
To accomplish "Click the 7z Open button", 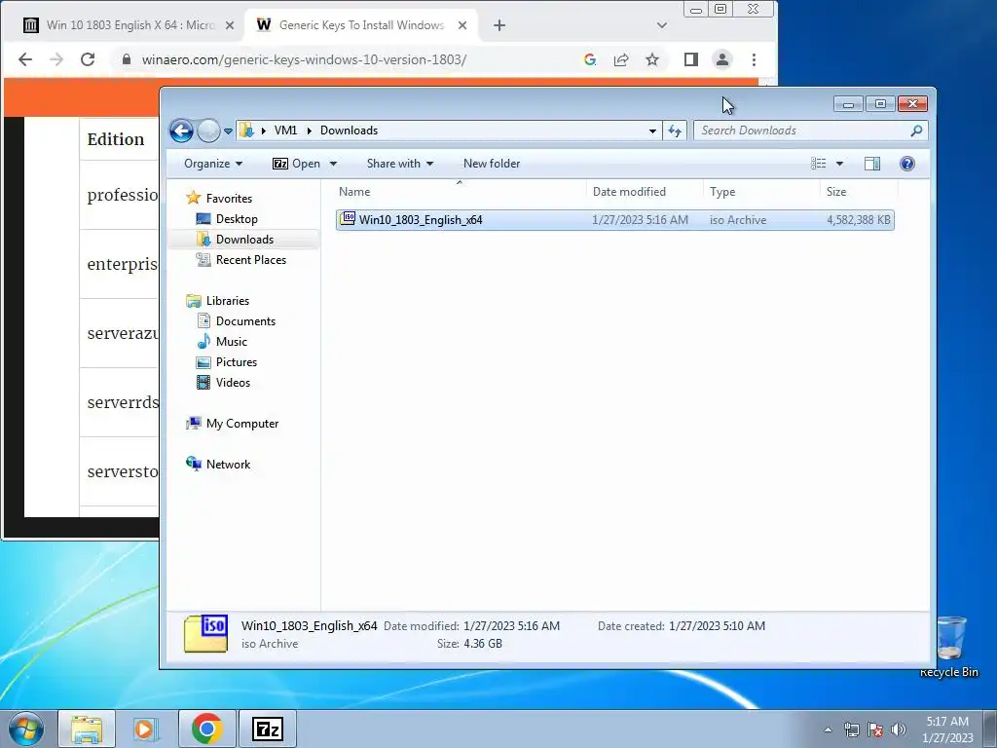I will click(x=296, y=164).
